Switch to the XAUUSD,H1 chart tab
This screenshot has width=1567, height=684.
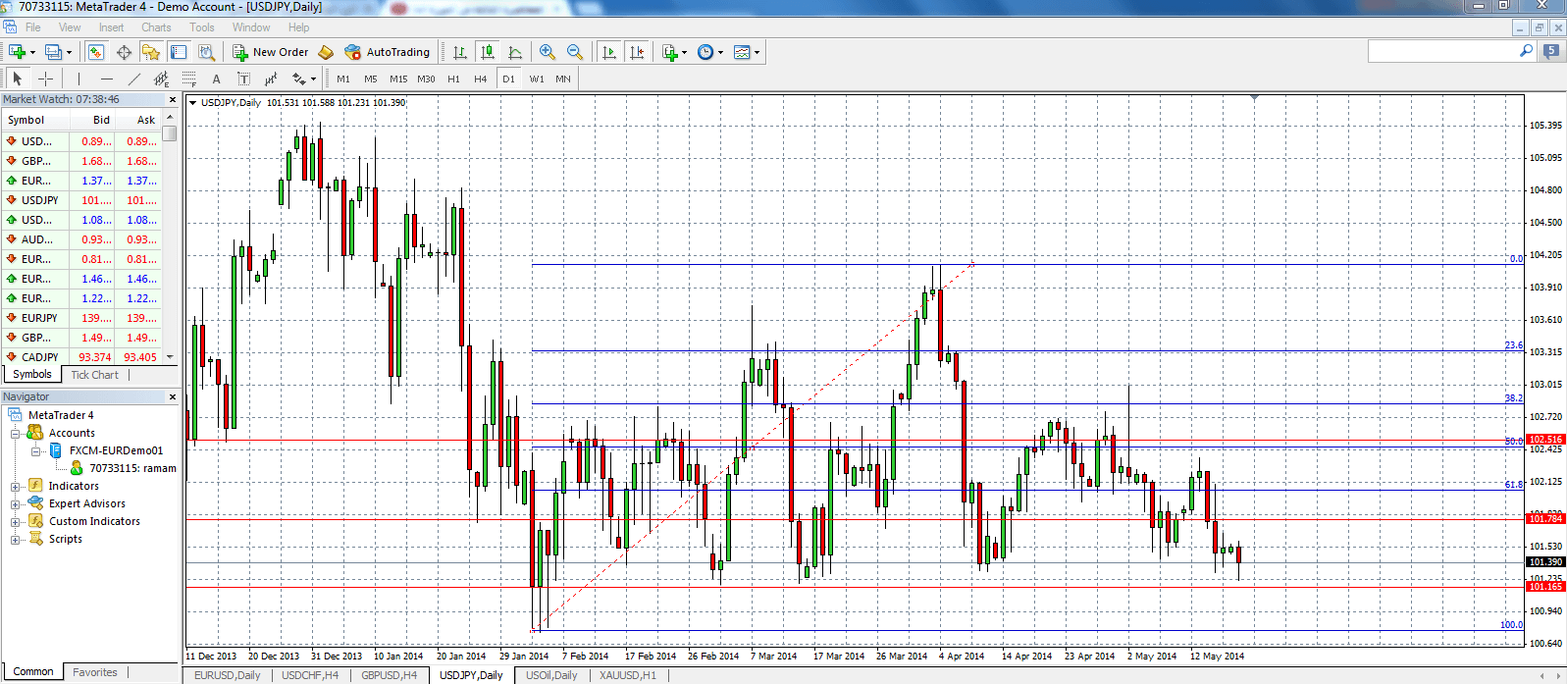click(x=627, y=675)
